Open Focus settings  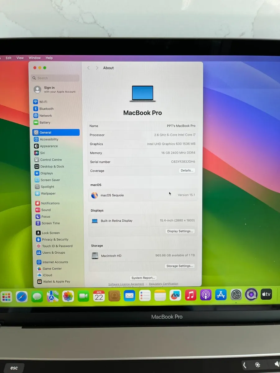(x=43, y=217)
